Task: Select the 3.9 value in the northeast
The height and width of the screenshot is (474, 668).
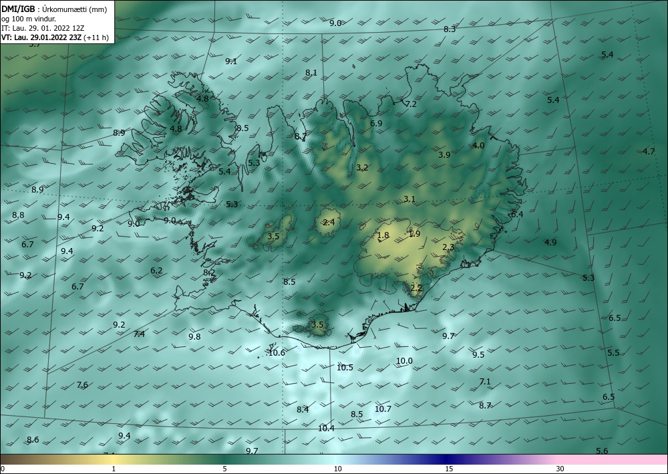Action: point(444,155)
